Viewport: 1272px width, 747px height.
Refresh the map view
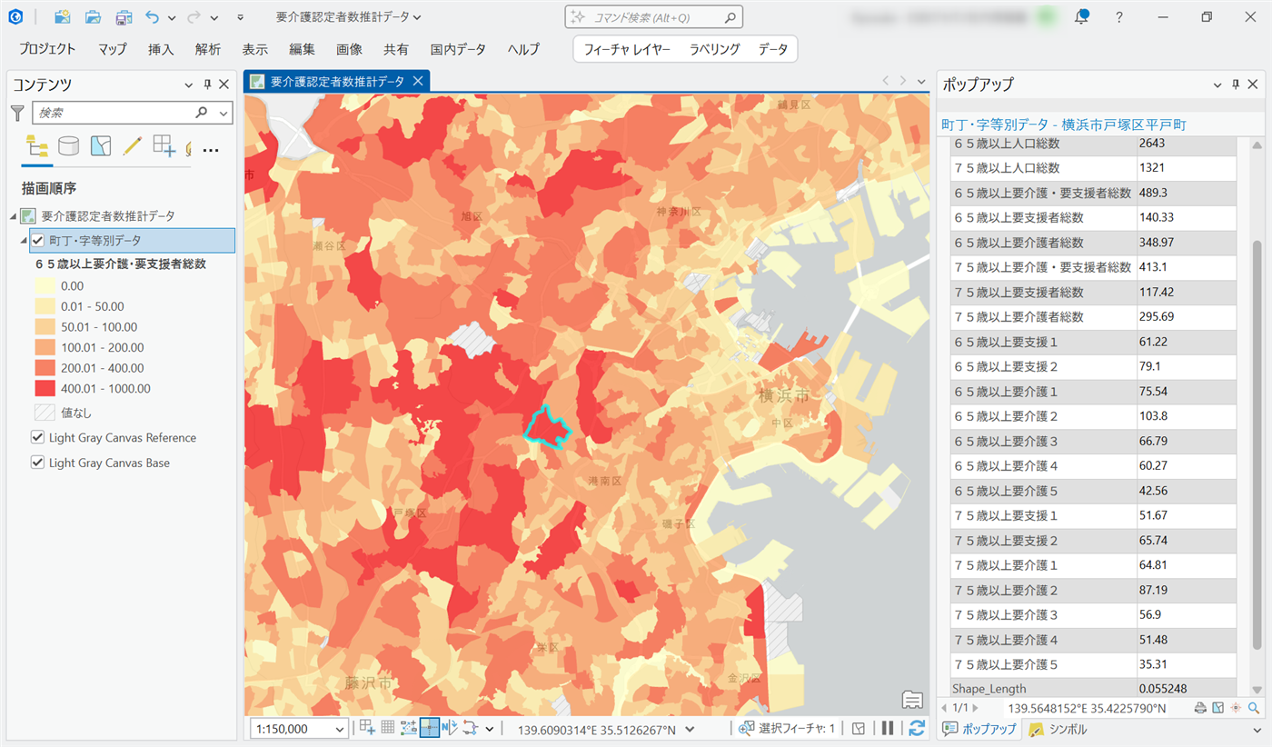coord(917,728)
